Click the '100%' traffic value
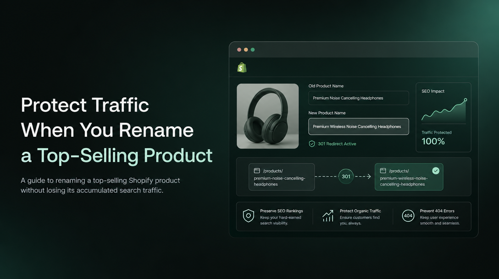Screen dimensions: 499x279 tap(433, 141)
